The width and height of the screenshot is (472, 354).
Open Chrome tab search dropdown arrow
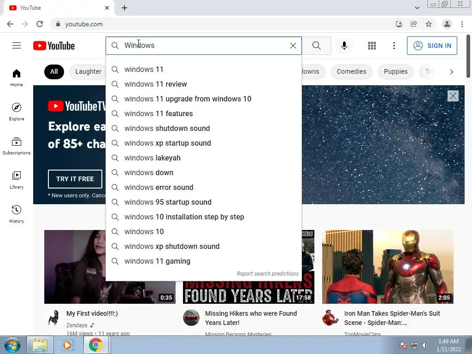pyautogui.click(x=417, y=8)
